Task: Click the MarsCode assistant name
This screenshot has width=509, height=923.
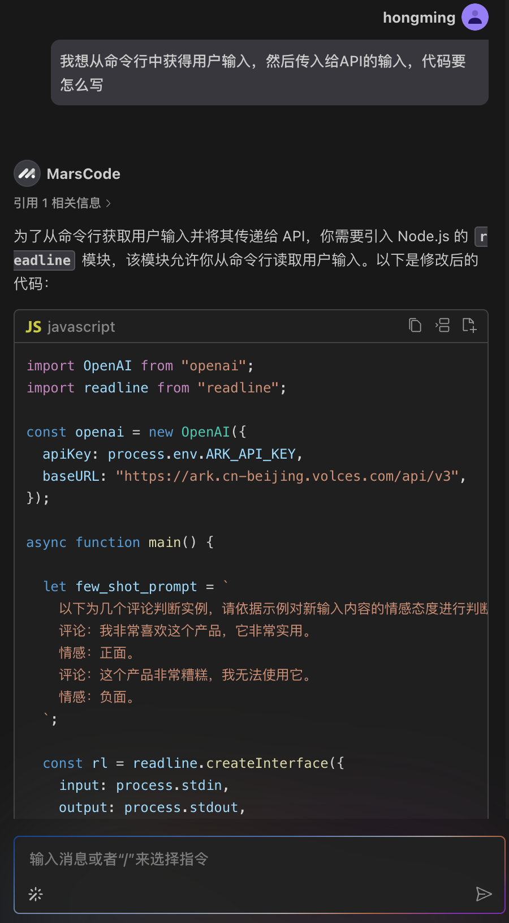Action: [84, 174]
